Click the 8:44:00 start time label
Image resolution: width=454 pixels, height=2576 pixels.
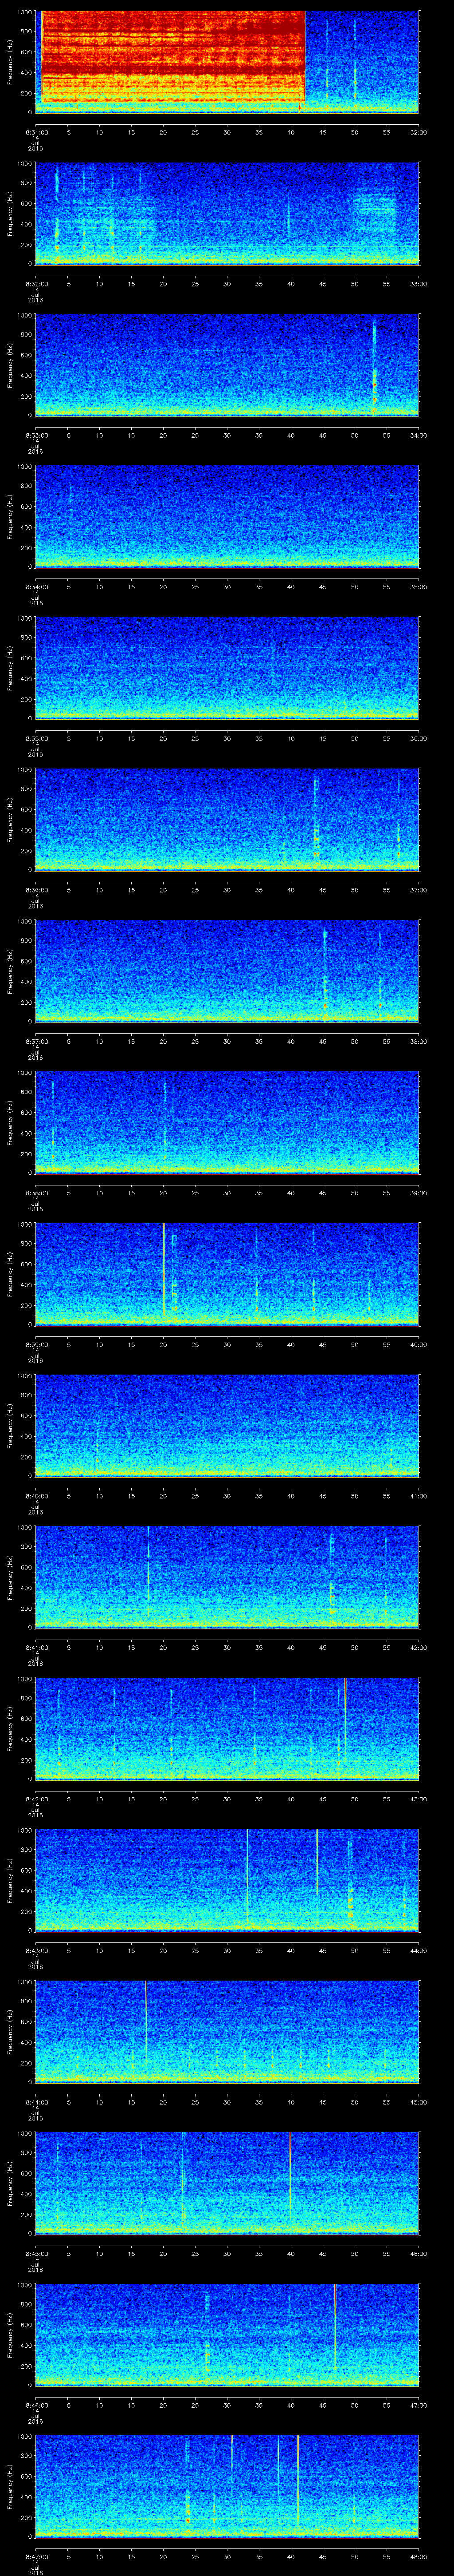pyautogui.click(x=36, y=2102)
